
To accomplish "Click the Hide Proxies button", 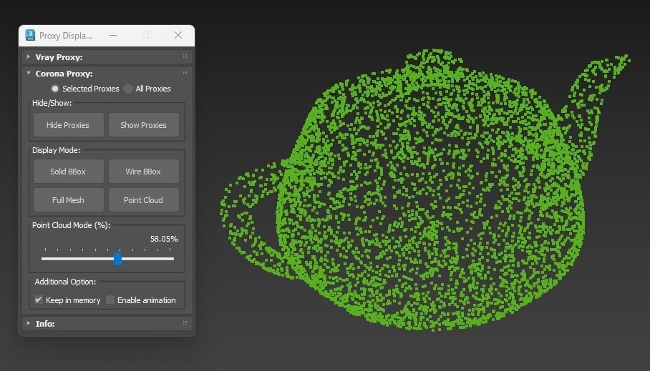I will click(69, 124).
